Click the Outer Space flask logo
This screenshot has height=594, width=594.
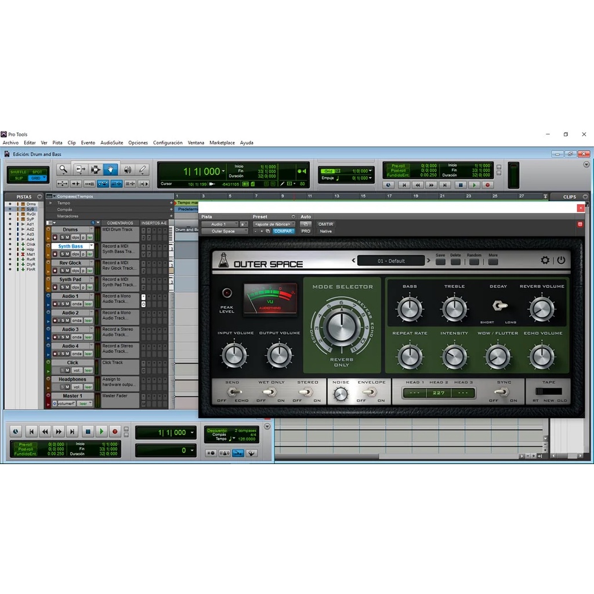(x=223, y=260)
